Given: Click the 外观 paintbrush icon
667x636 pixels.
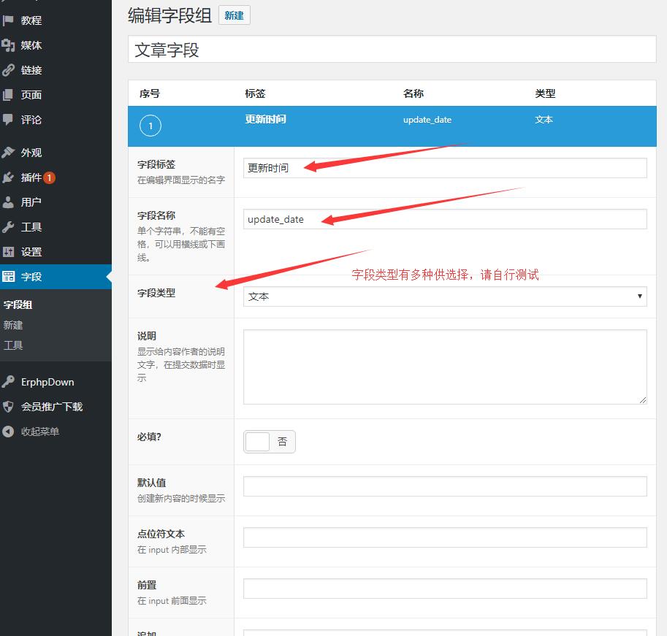Looking at the screenshot, I should tap(9, 153).
